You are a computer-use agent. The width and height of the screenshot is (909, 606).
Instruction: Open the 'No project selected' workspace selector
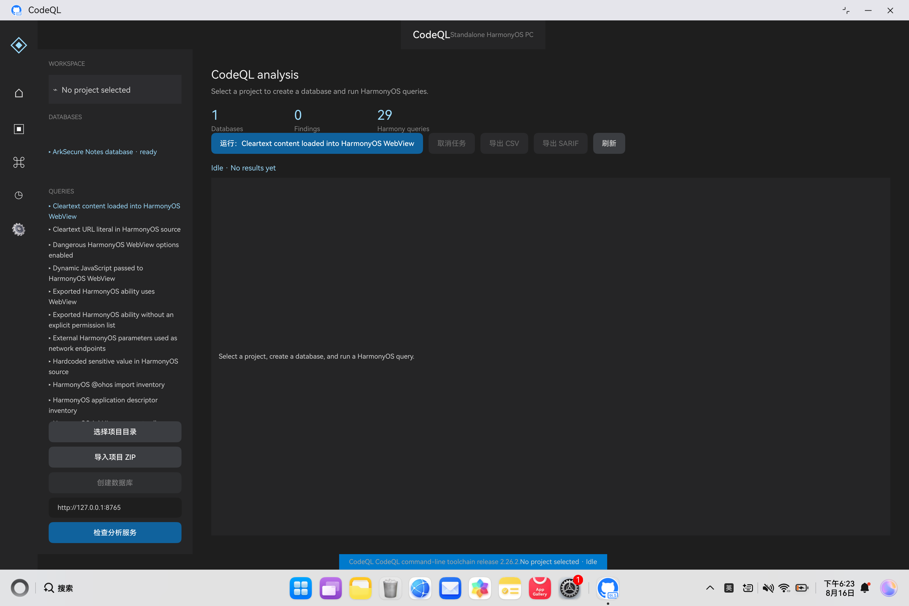[115, 90]
